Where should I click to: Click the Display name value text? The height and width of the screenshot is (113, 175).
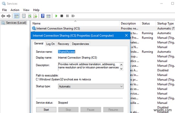point(78,58)
